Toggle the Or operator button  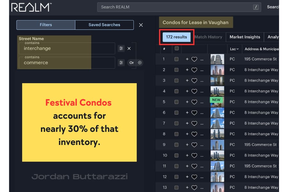coord(132,63)
